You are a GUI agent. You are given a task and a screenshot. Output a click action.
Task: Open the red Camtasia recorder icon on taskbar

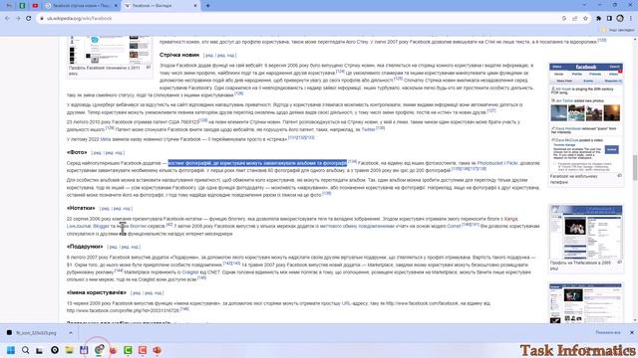pos(143,350)
